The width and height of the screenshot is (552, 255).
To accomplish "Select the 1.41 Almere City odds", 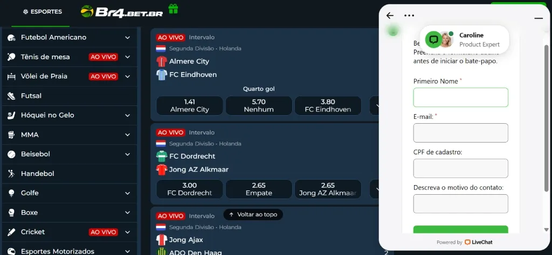I will (x=189, y=106).
